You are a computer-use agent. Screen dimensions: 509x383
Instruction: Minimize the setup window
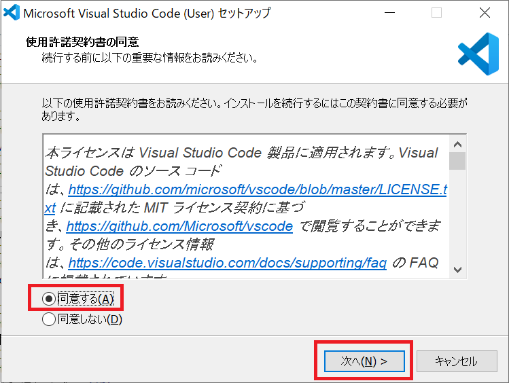[x=389, y=13]
